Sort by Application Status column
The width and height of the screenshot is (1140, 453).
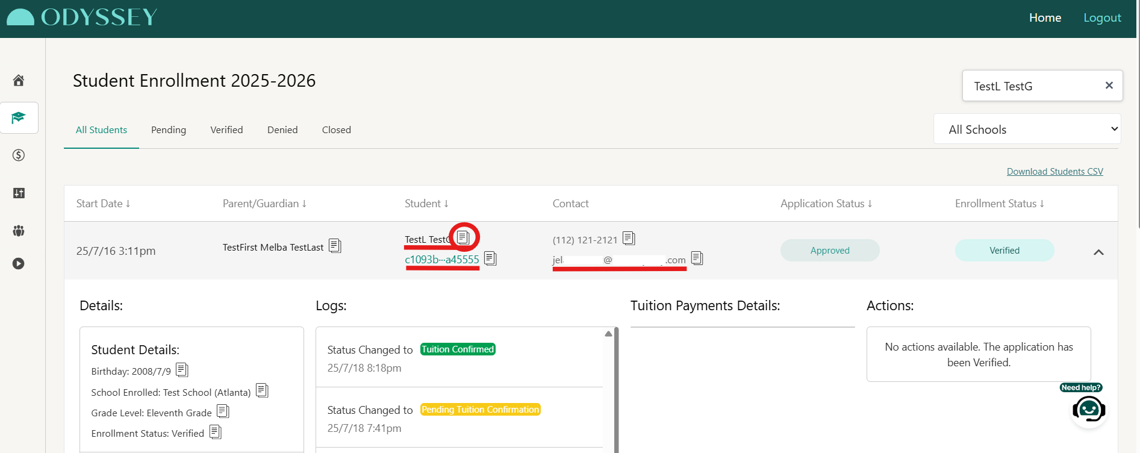point(826,204)
